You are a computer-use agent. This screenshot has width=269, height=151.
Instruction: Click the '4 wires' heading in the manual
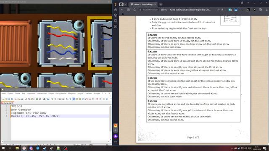pyautogui.click(x=152, y=51)
